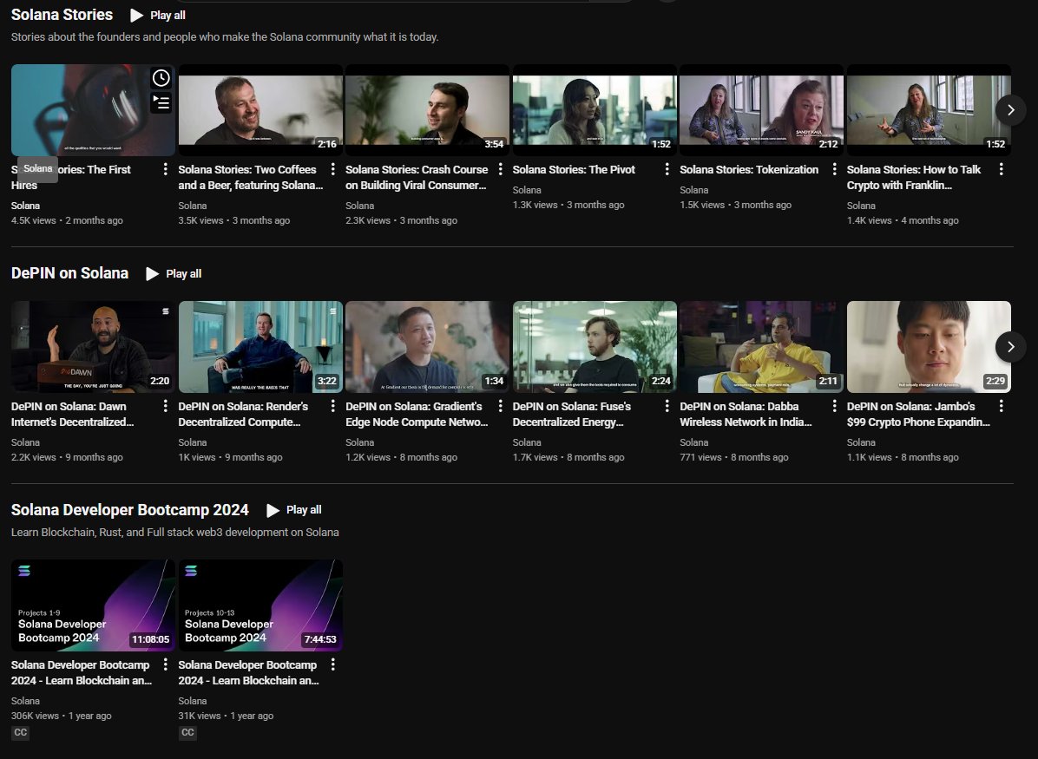The width and height of the screenshot is (1038, 759).
Task: Open Render 3:22 video thumbnail
Action: pos(261,347)
